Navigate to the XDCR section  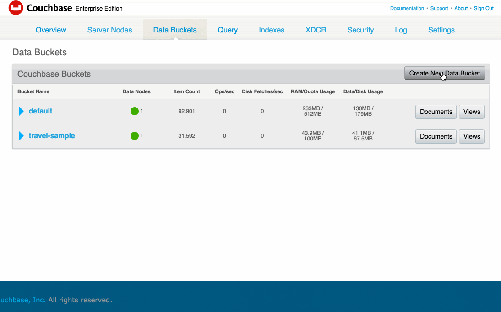[x=316, y=30]
